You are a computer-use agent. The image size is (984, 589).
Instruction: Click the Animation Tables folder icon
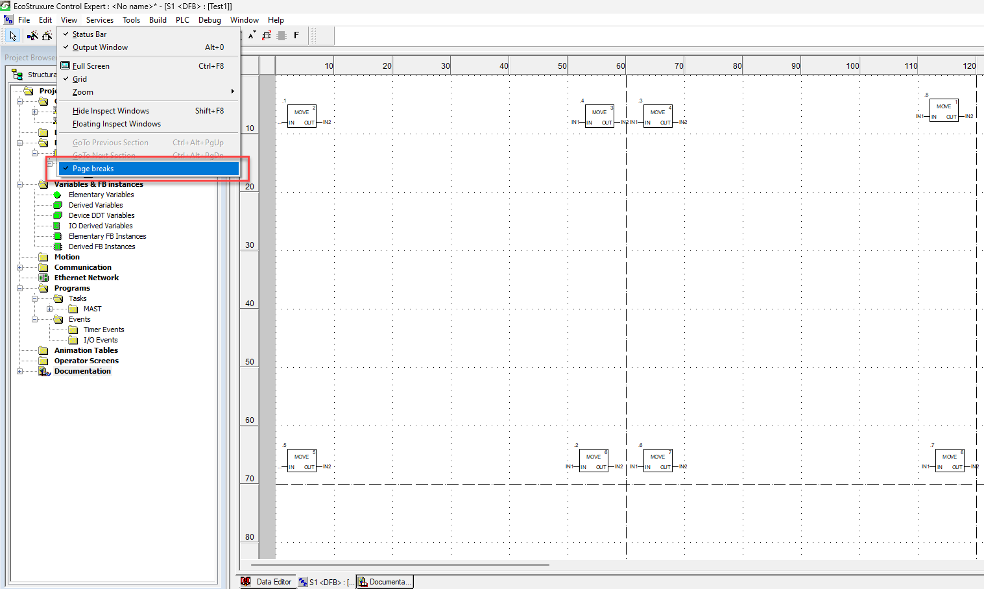[43, 350]
